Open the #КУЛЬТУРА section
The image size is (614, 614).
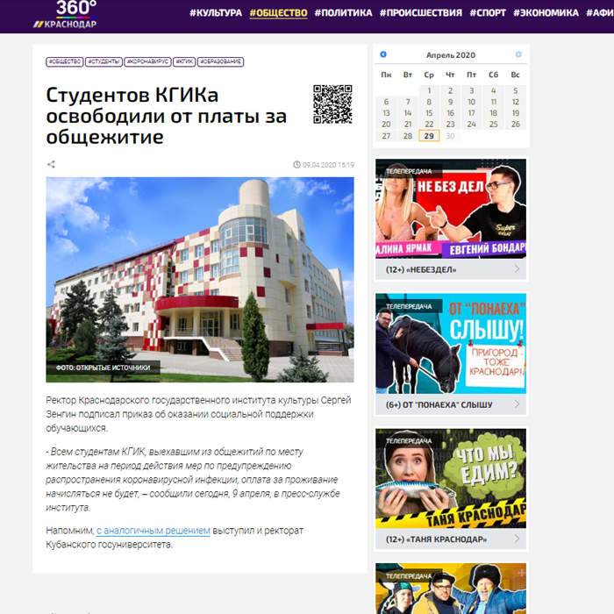[216, 13]
